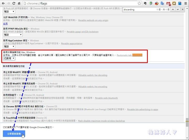Screen dimensions: 189x140
Task: Select the '停止支援 WebRTC 硬體視訊編碼' heading
Action: 19,84
